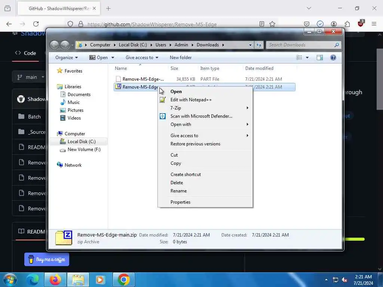Open Microsoft Edge from the taskbar

point(33,280)
